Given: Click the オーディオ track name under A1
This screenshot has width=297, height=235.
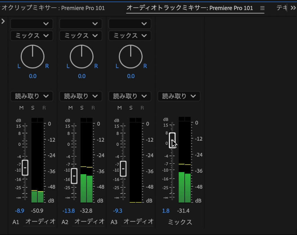Looking at the screenshot, I should pos(39,222).
